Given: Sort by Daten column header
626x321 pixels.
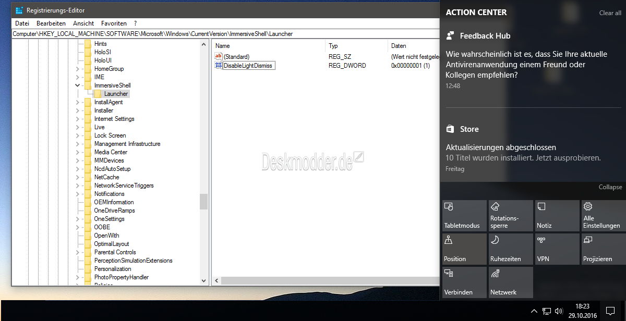Looking at the screenshot, I should click(414, 46).
